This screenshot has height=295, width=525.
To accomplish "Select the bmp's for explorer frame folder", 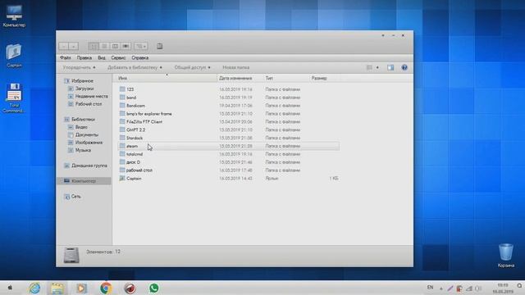I will pos(149,114).
